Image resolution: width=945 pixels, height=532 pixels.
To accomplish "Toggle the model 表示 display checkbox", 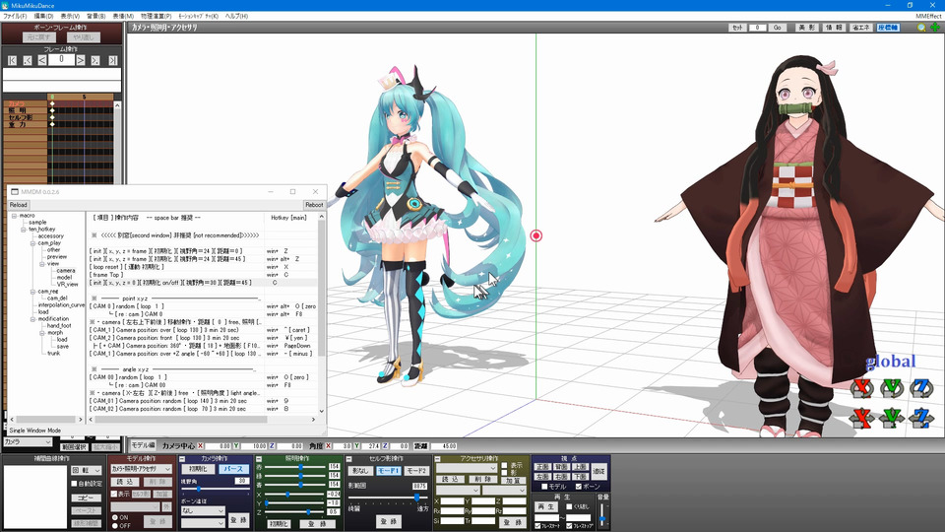I will tap(114, 494).
